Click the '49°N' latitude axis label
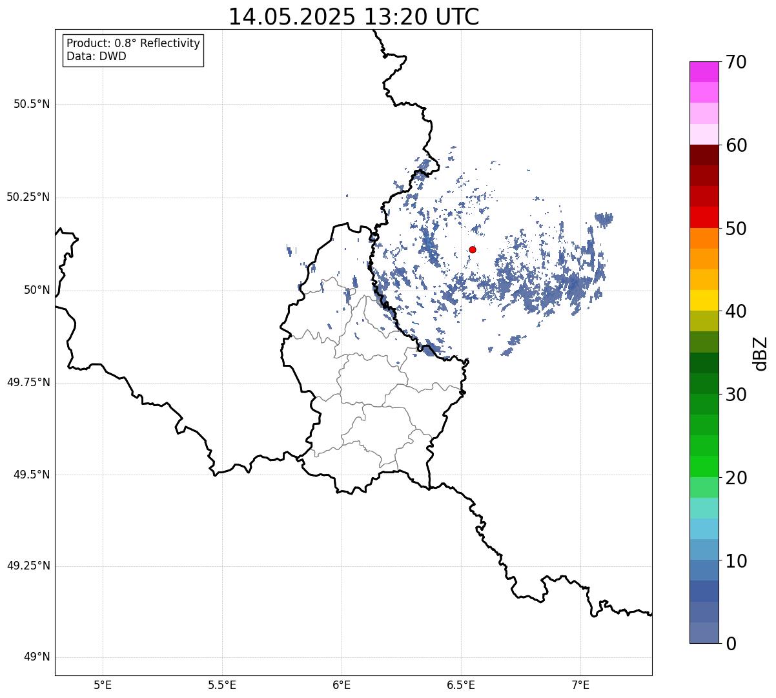Screen dimensions: 776x698 click(37, 657)
